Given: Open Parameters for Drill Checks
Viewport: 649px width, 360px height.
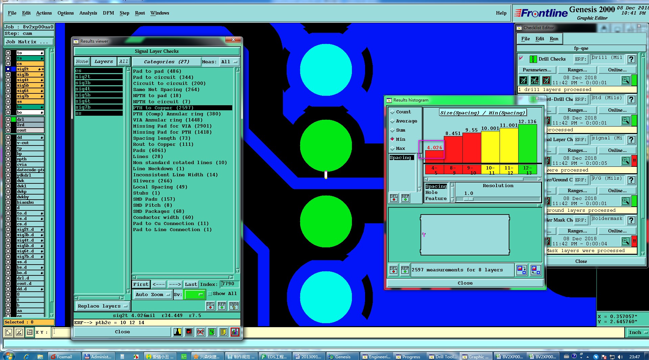Looking at the screenshot, I should point(537,70).
